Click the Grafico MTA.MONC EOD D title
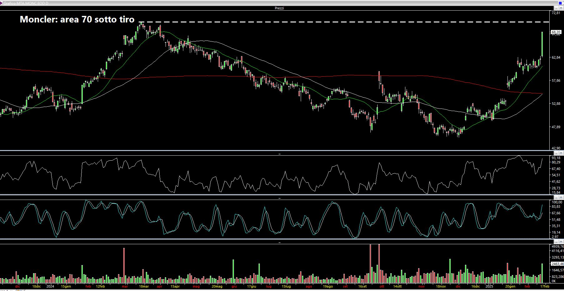 pyautogui.click(x=26, y=3)
